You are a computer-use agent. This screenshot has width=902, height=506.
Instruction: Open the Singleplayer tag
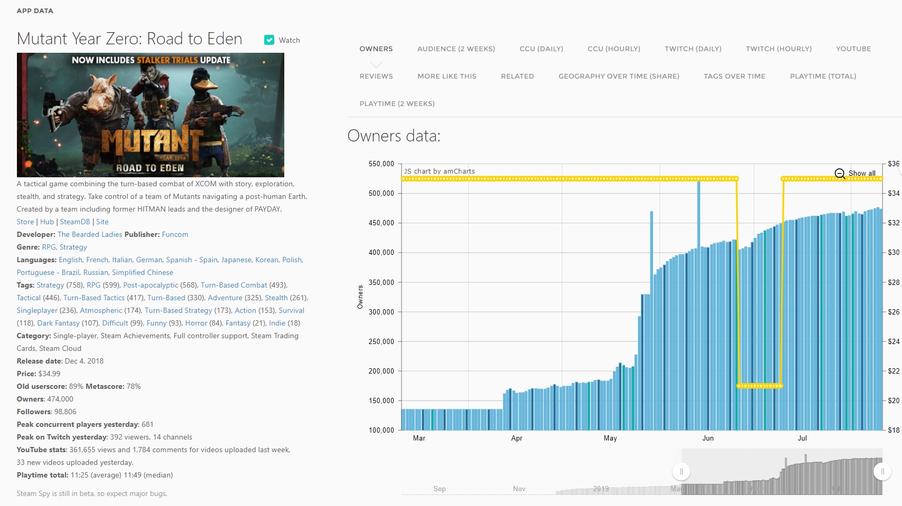point(37,310)
